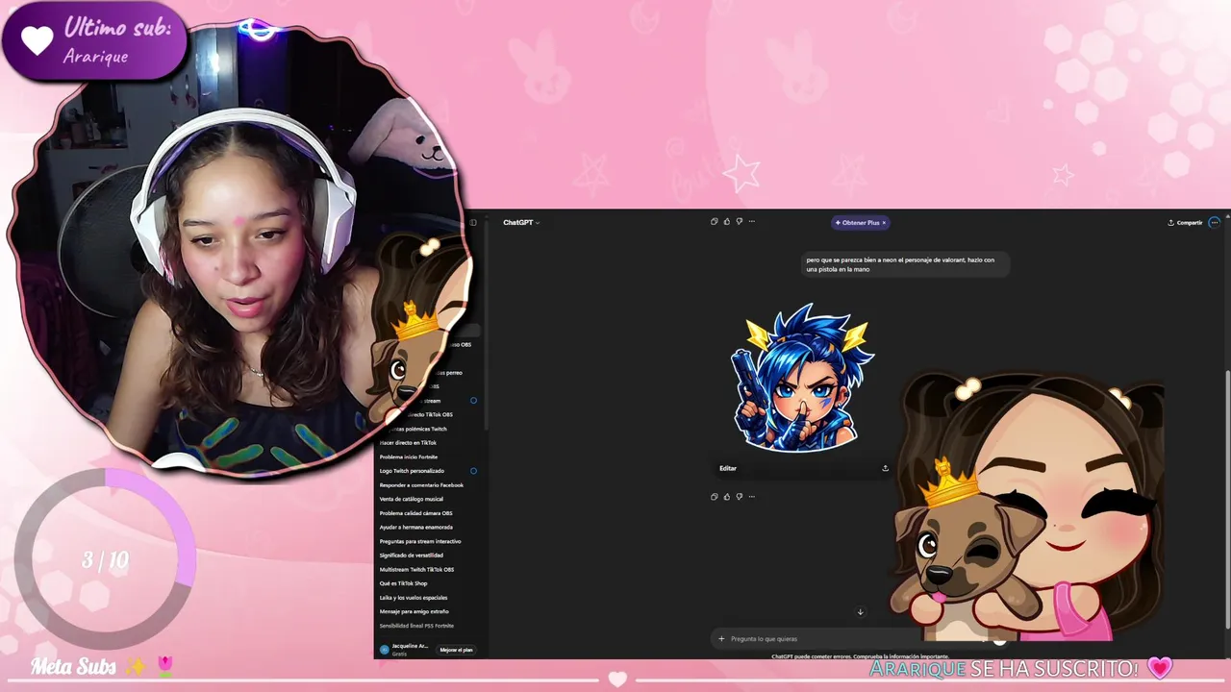The width and height of the screenshot is (1231, 692).
Task: Click the 'Mejorar el plan' button
Action: point(456,650)
